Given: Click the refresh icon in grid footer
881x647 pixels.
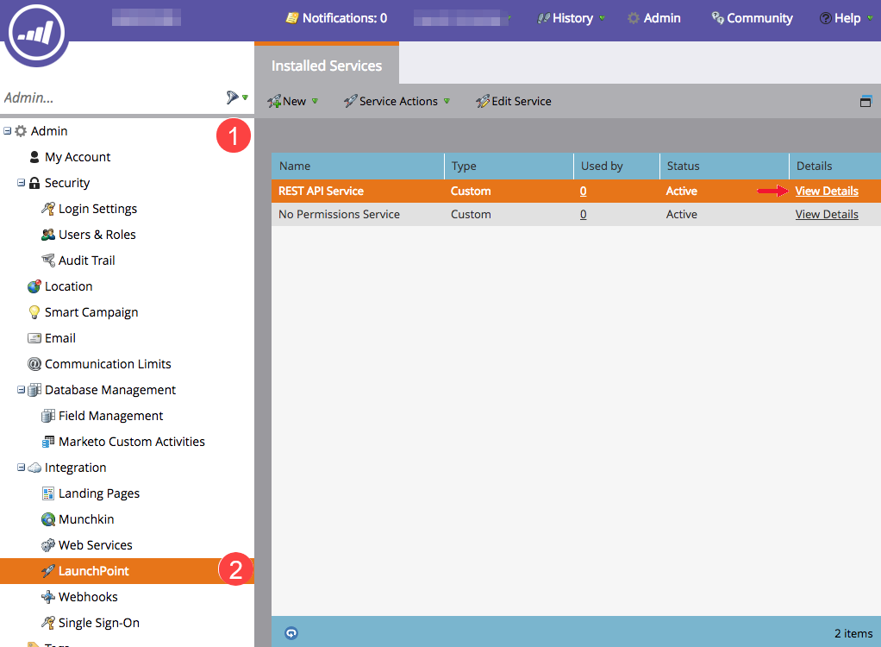Looking at the screenshot, I should point(291,633).
